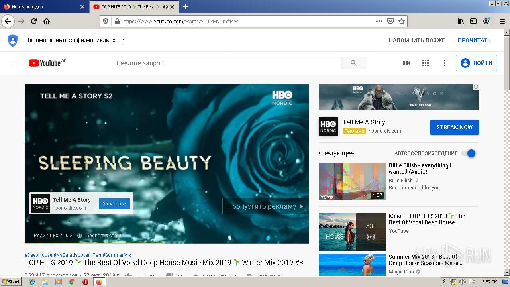Go back using the browser back arrow
Screen dimensions: 510x287
coord(8,21)
